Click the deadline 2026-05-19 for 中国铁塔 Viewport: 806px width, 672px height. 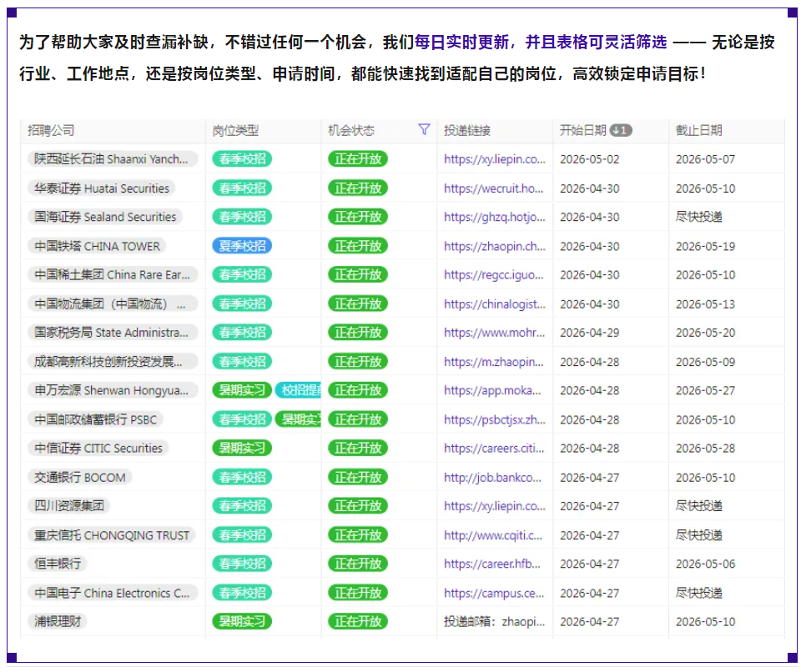tap(705, 246)
